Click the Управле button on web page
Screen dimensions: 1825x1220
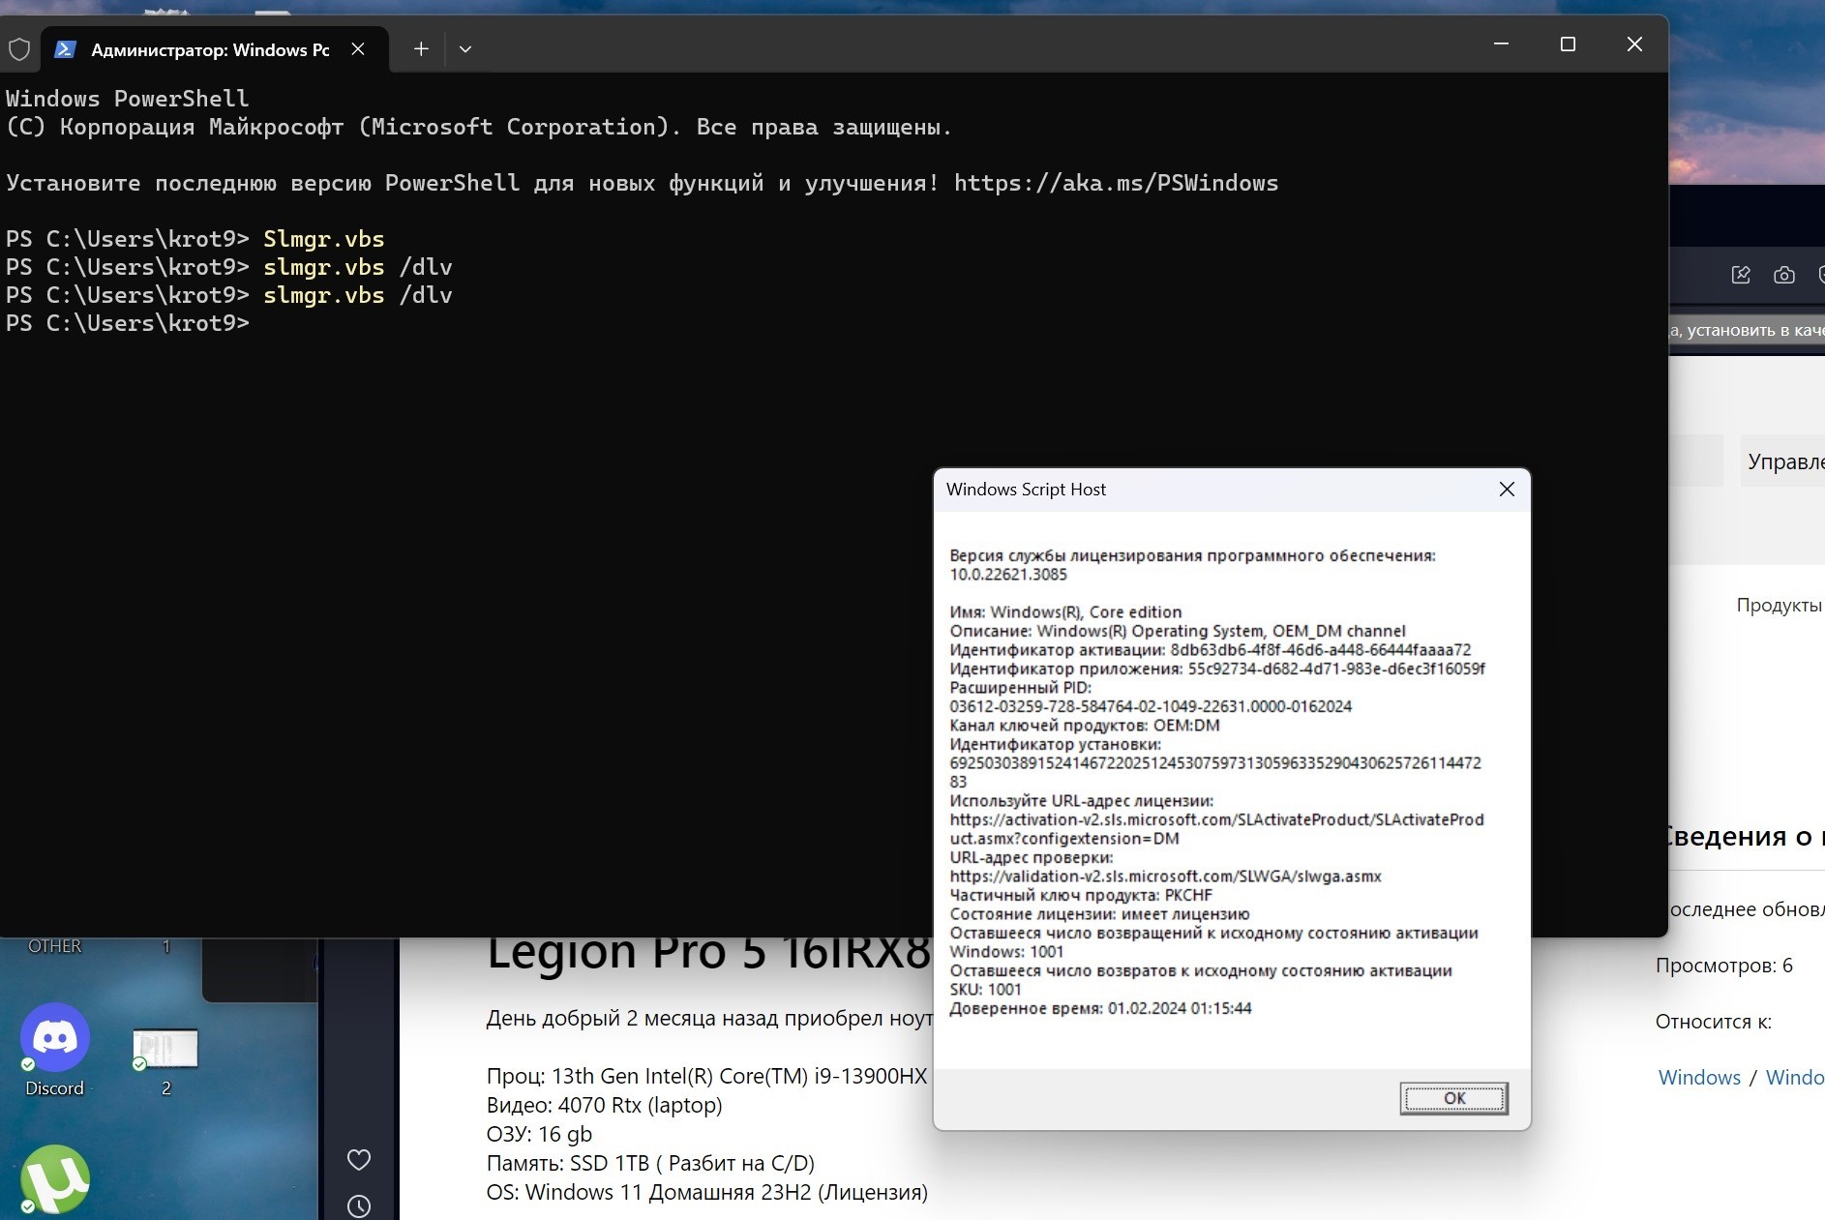coord(1782,461)
